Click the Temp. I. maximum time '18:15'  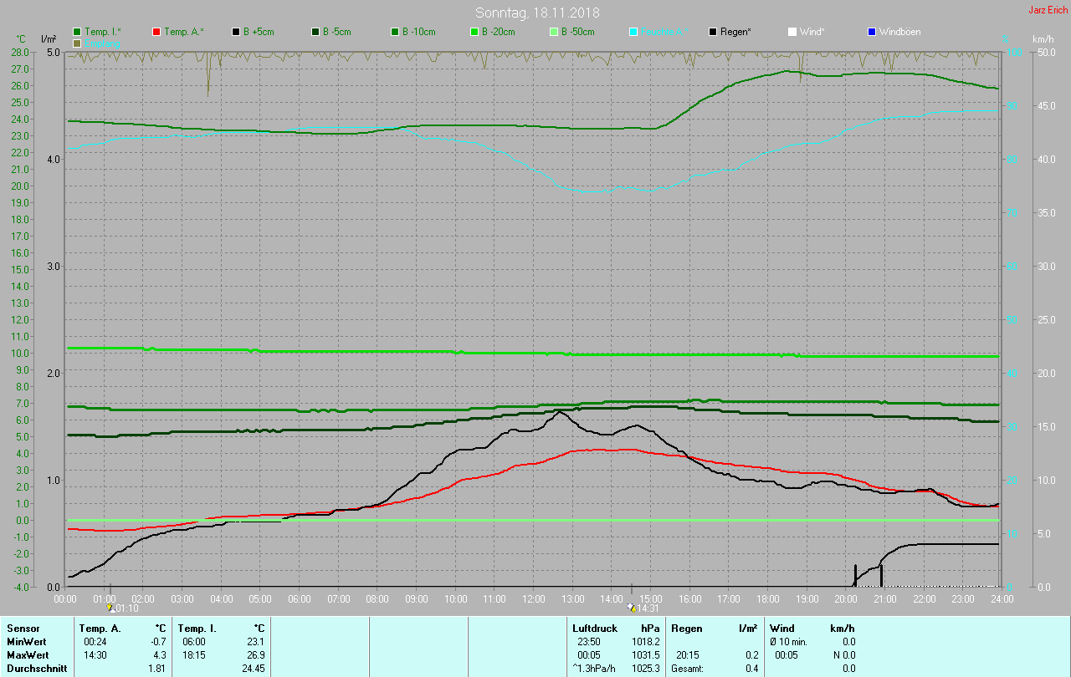[194, 654]
